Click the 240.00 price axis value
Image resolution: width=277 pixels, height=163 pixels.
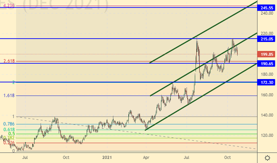(267, 13)
